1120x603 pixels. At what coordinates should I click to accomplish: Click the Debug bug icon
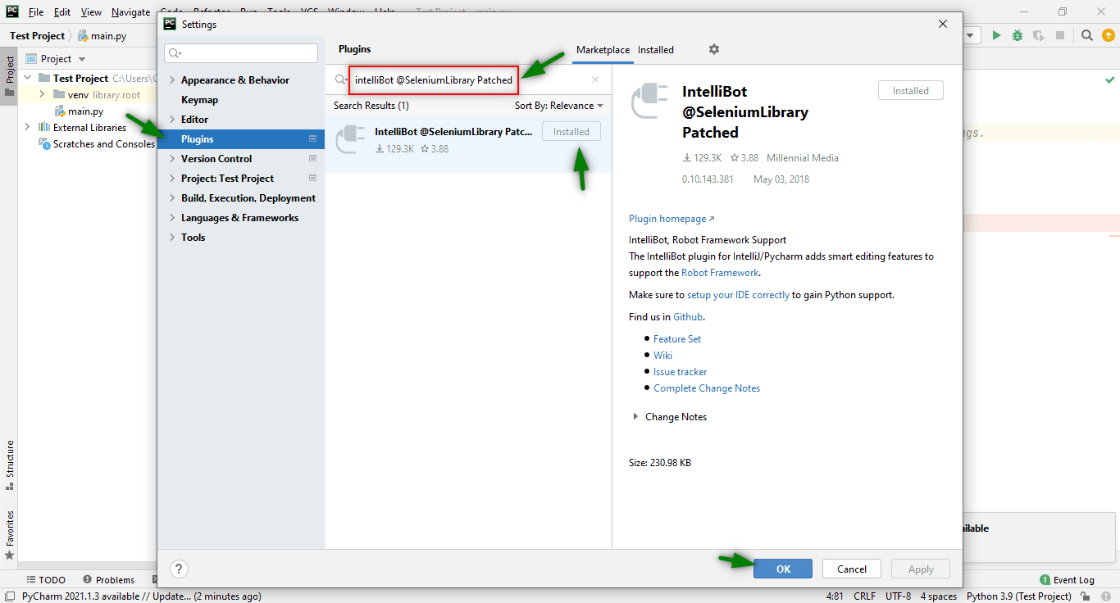pyautogui.click(x=1018, y=35)
